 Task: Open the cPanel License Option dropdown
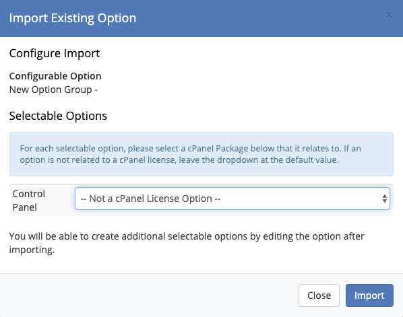click(x=232, y=199)
